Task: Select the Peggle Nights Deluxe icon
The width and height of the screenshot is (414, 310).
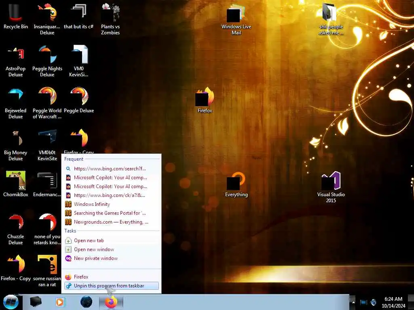Action: (47, 61)
